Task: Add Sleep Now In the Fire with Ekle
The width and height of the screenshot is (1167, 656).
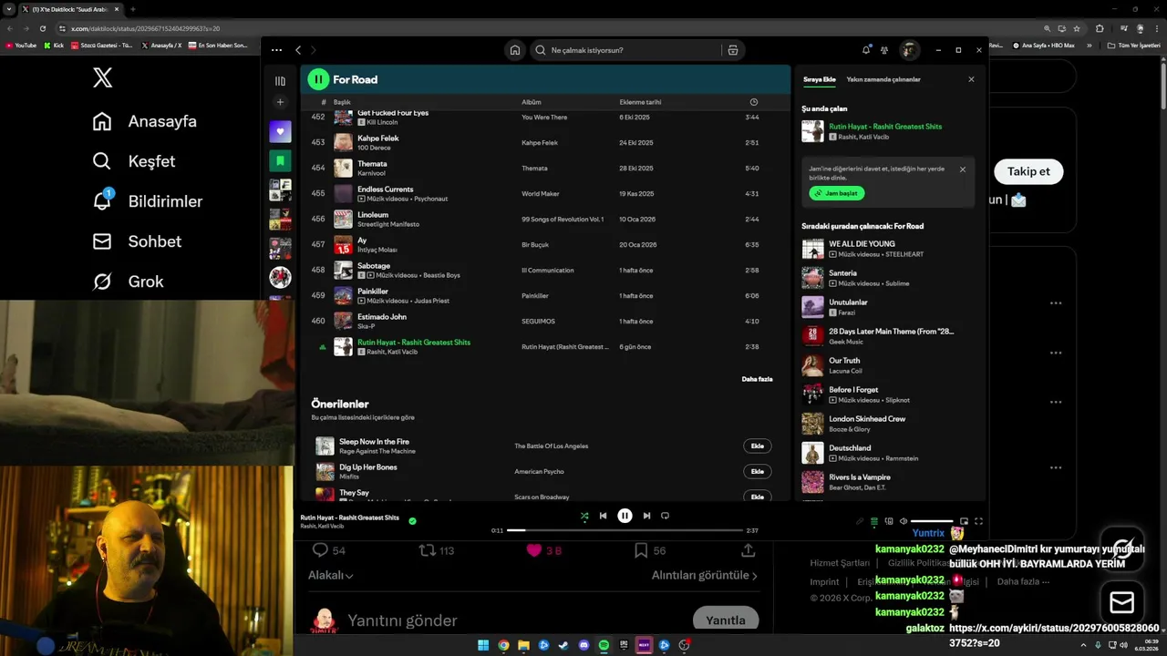Action: (x=757, y=446)
